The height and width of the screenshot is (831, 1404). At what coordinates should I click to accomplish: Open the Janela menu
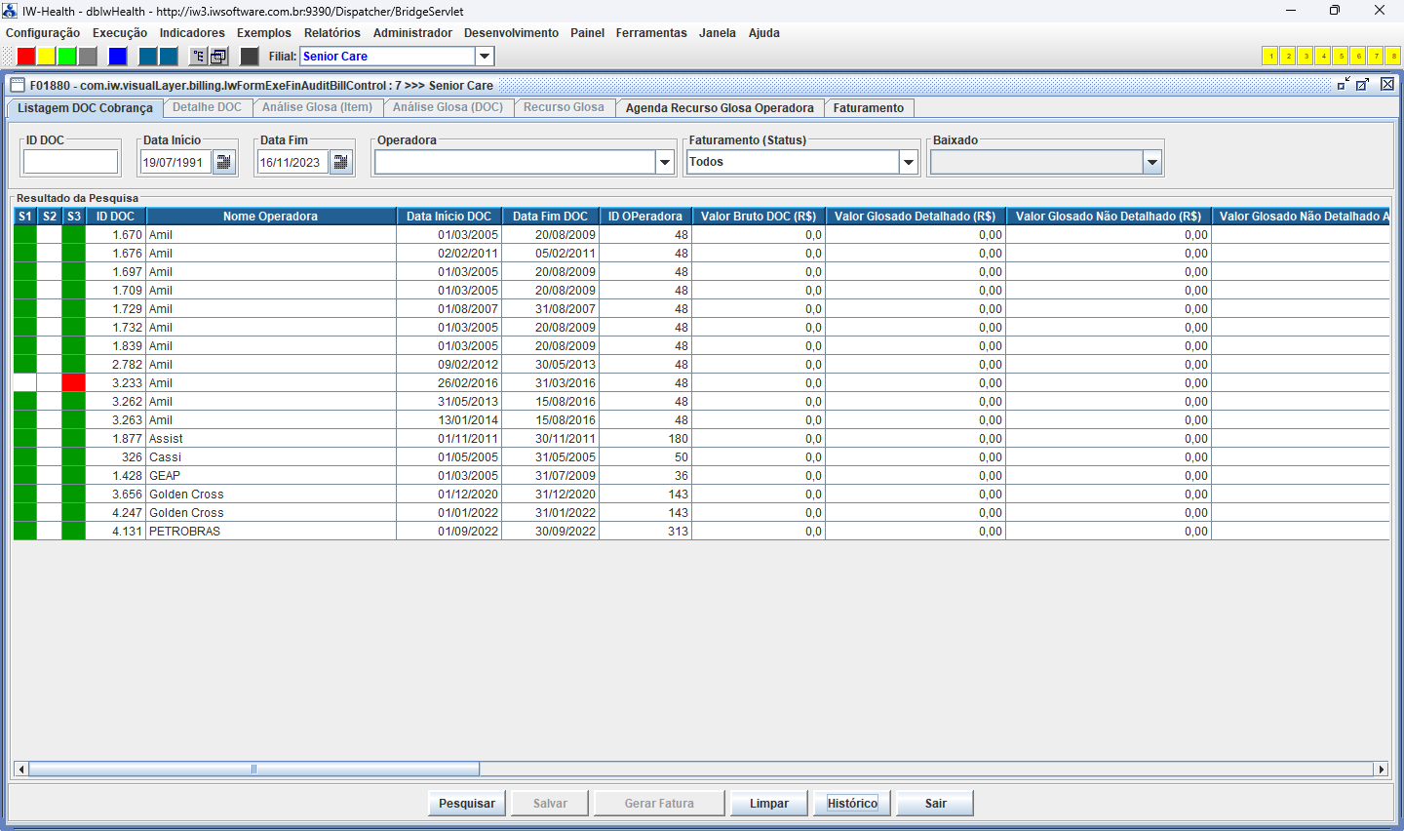pos(718,33)
